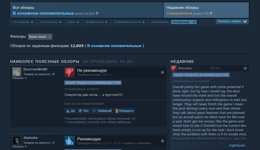The height and width of the screenshot is (150, 260).
Task: Click "Наградить" to award the review
Action: point(124,111)
